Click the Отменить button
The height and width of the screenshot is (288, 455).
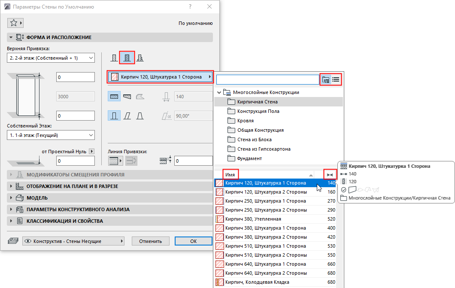point(150,241)
